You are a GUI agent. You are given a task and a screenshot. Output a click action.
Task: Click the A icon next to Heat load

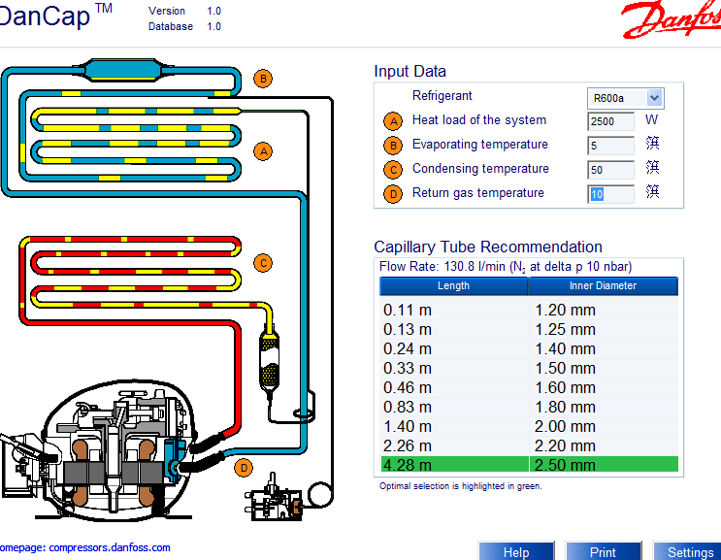pyautogui.click(x=393, y=121)
